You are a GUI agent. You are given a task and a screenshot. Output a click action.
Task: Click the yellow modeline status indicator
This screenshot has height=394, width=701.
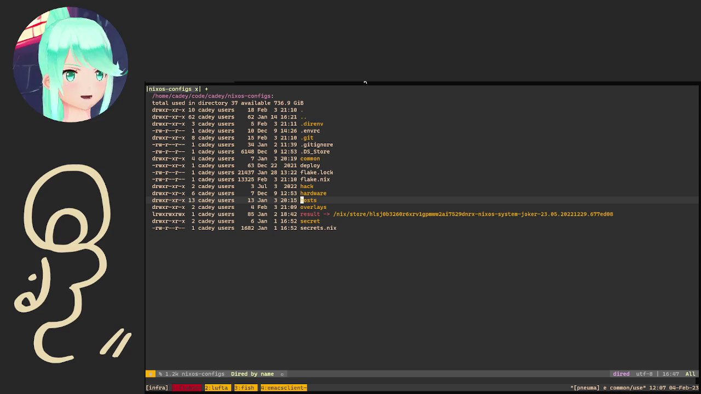[150, 374]
